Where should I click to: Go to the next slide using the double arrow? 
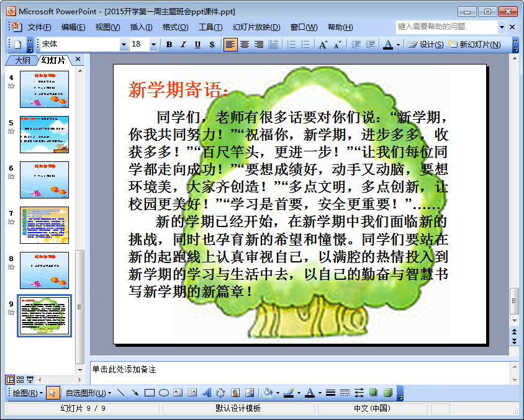click(514, 341)
